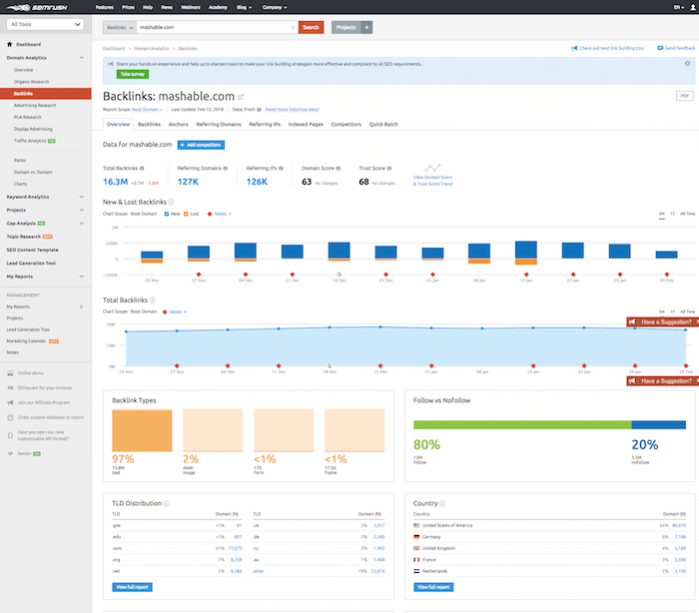Click the dark orange 97% text backlink swatch
Screen dimensions: 699x613
pos(142,430)
